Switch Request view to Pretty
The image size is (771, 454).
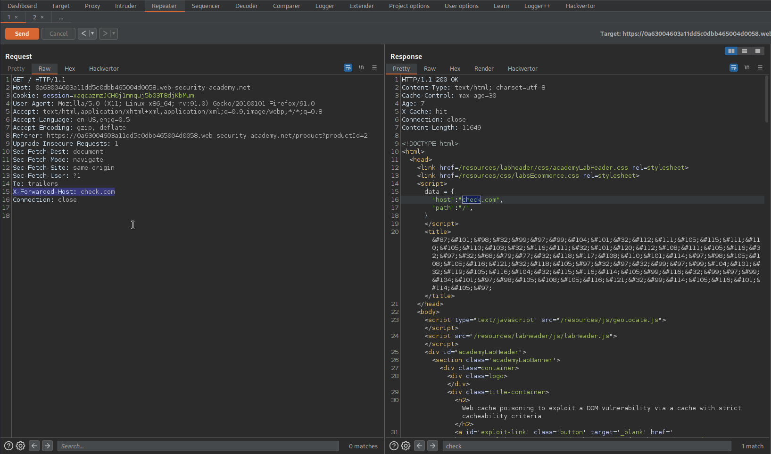click(x=16, y=68)
